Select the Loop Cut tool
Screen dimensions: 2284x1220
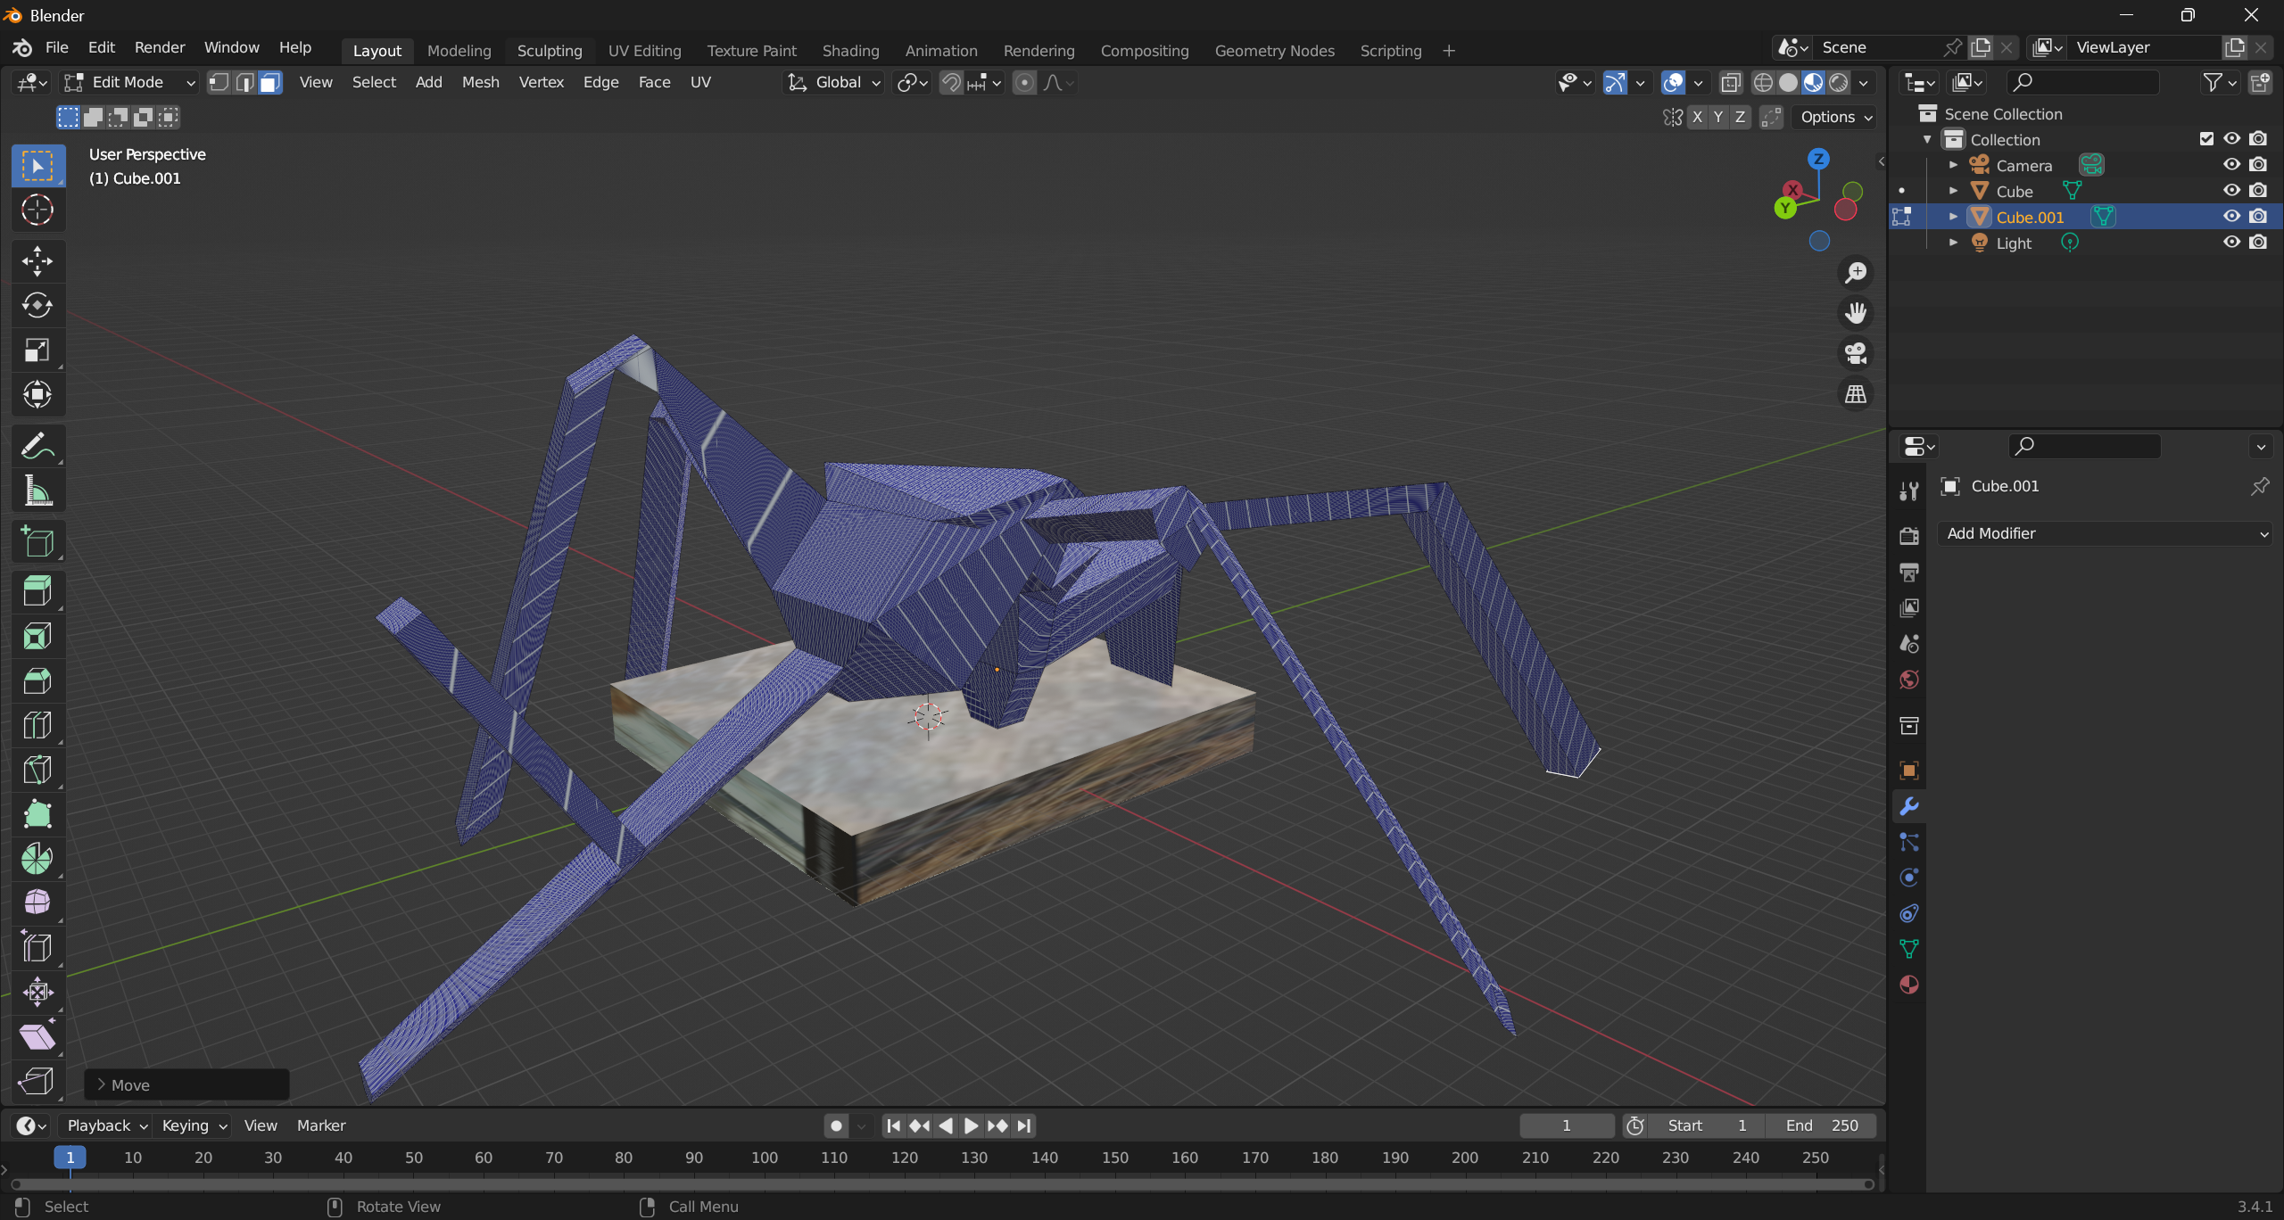coord(37,725)
